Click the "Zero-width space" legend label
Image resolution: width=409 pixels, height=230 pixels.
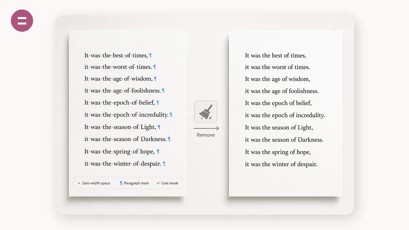[96, 183]
